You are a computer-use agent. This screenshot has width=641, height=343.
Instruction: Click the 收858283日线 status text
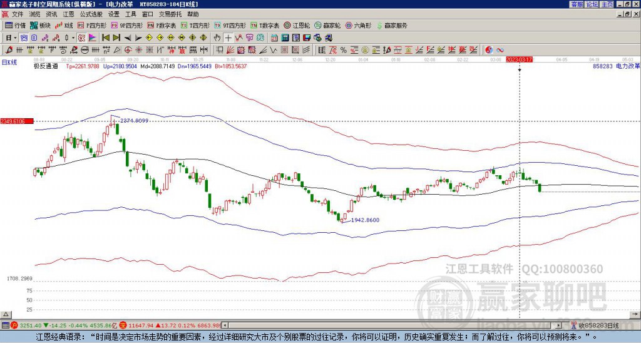[x=598, y=325]
